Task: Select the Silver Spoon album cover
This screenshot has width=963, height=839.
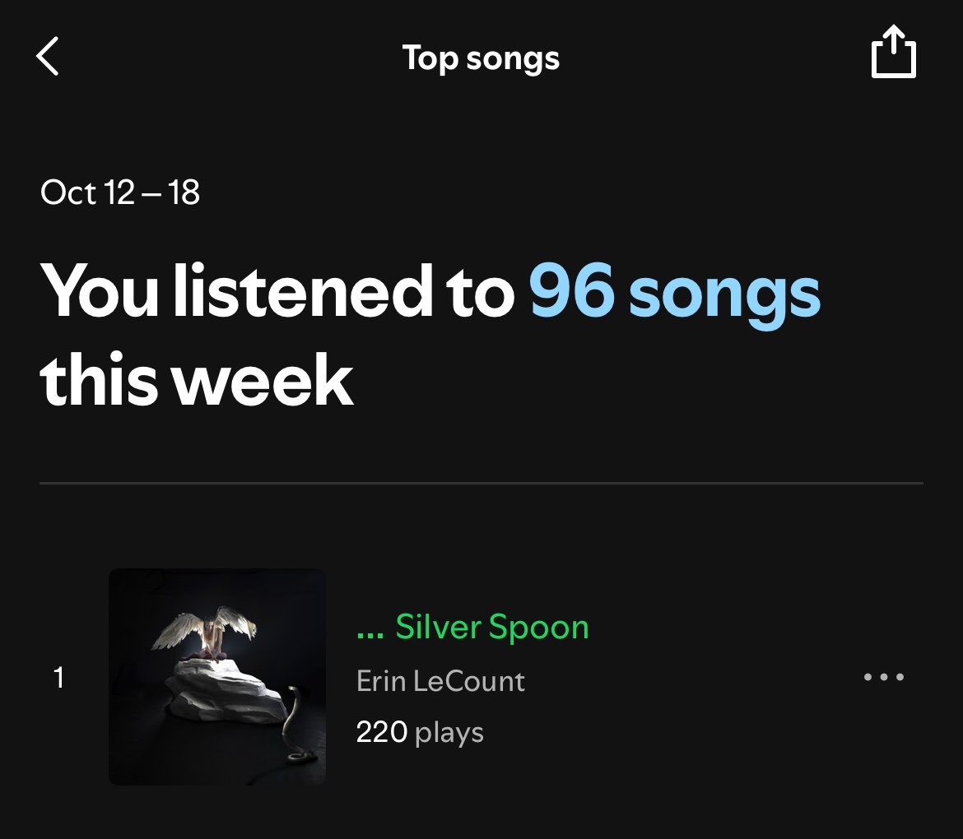Action: tap(217, 676)
